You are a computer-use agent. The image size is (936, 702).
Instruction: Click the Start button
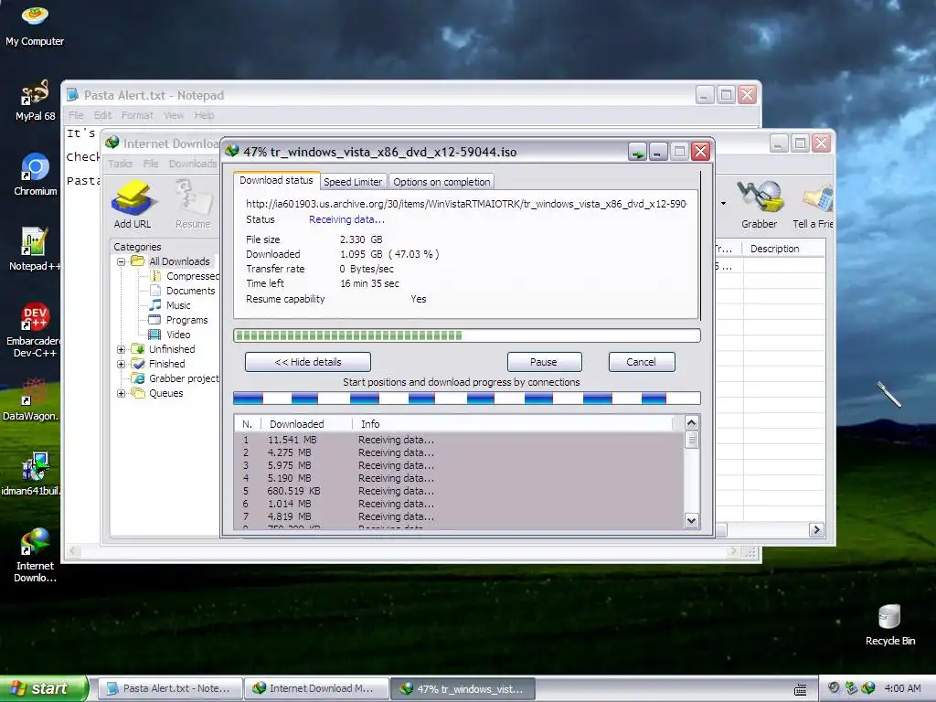[43, 688]
